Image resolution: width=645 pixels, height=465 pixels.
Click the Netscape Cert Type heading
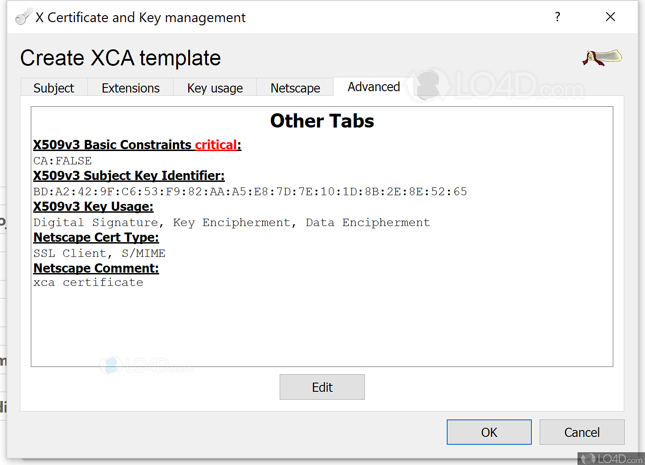coord(95,237)
